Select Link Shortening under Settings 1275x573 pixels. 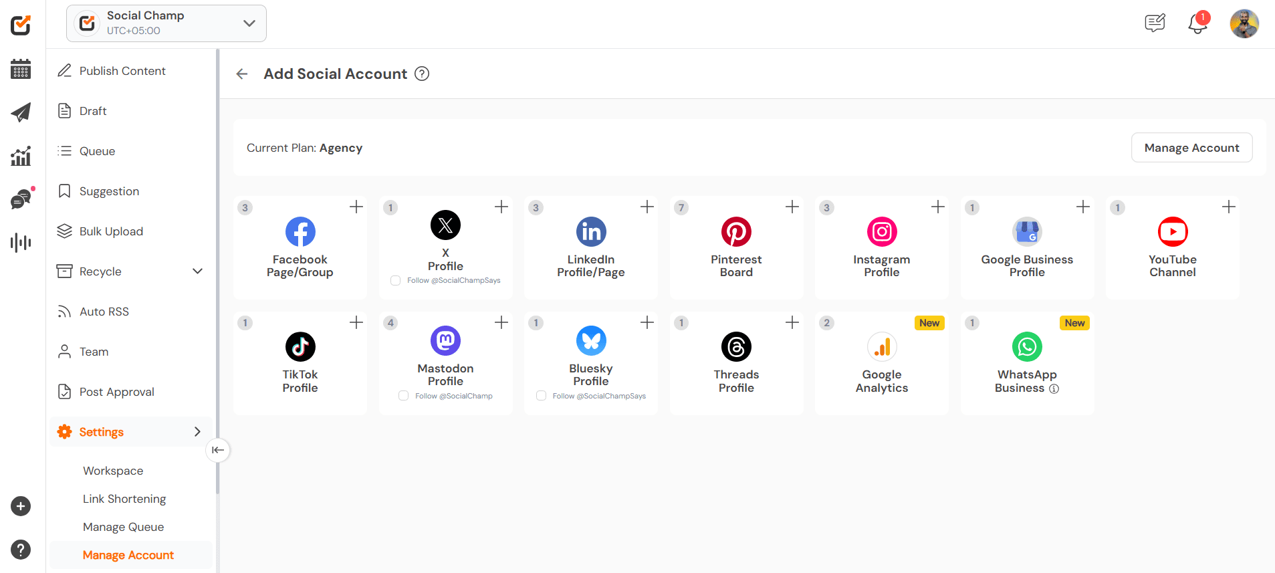124,499
